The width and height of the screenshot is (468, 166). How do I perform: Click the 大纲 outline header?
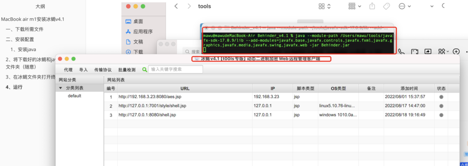tap(40, 6)
